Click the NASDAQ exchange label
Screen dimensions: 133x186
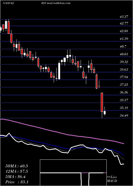pyautogui.click(x=8, y=3)
